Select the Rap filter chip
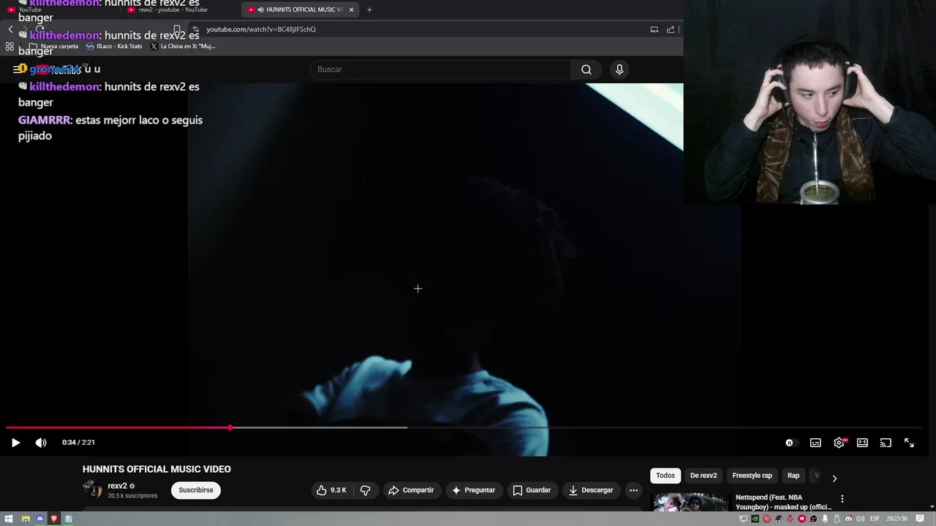The image size is (936, 526). click(793, 476)
